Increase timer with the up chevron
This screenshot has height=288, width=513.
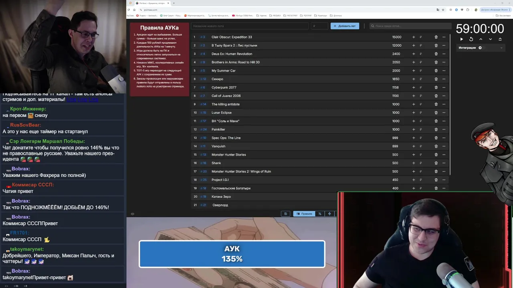coord(481,39)
